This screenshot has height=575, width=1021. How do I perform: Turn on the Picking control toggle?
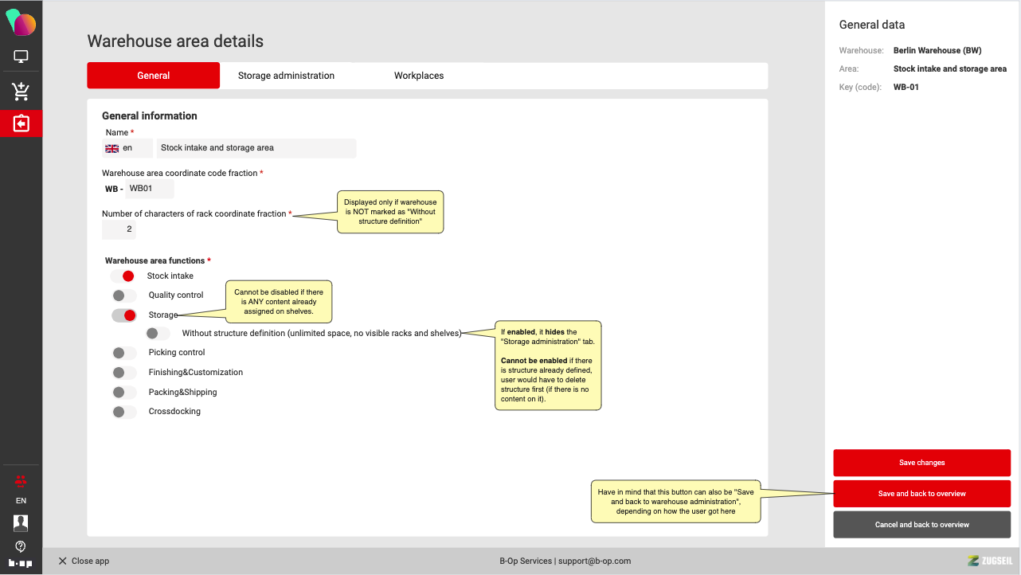tap(123, 353)
